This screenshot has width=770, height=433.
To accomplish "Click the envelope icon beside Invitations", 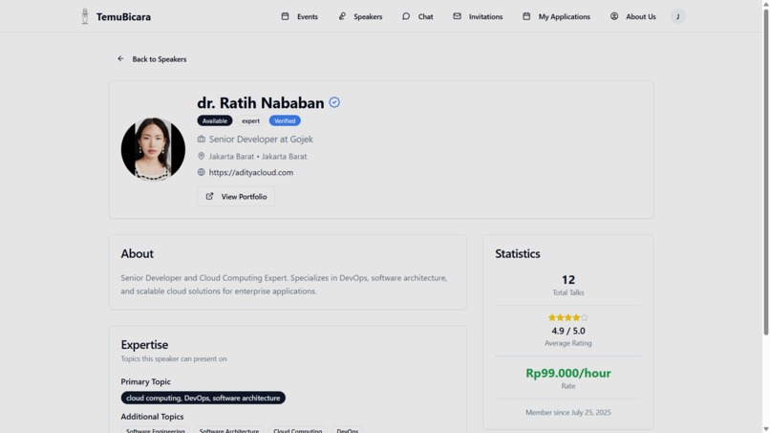I will [458, 16].
